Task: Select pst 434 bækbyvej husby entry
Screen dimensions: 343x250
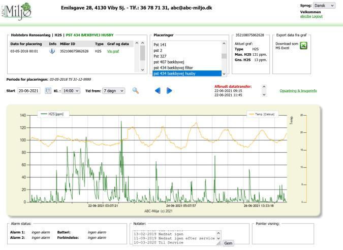Action: tap(187, 74)
